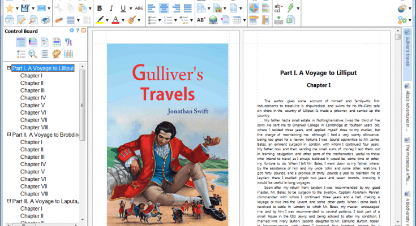Switch to The Mysterious Affair document tab
This screenshot has width=416, height=226.
click(408, 162)
